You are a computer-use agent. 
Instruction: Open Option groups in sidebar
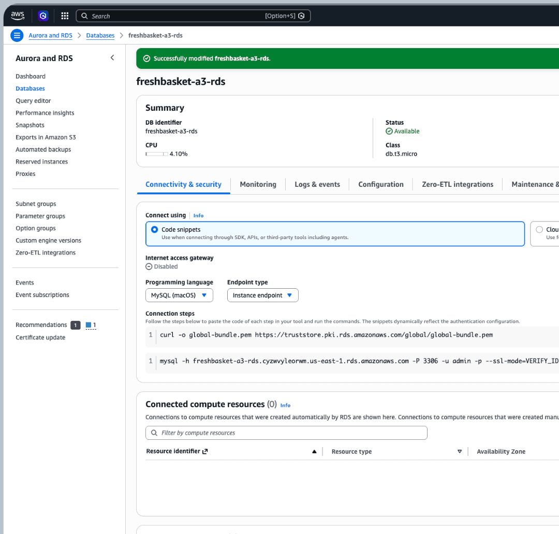click(36, 228)
